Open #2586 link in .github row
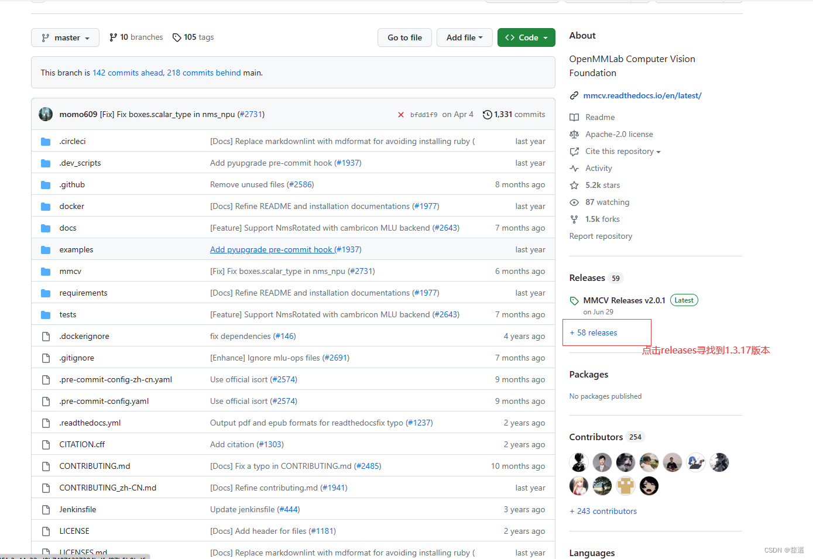The image size is (813, 559). click(300, 184)
